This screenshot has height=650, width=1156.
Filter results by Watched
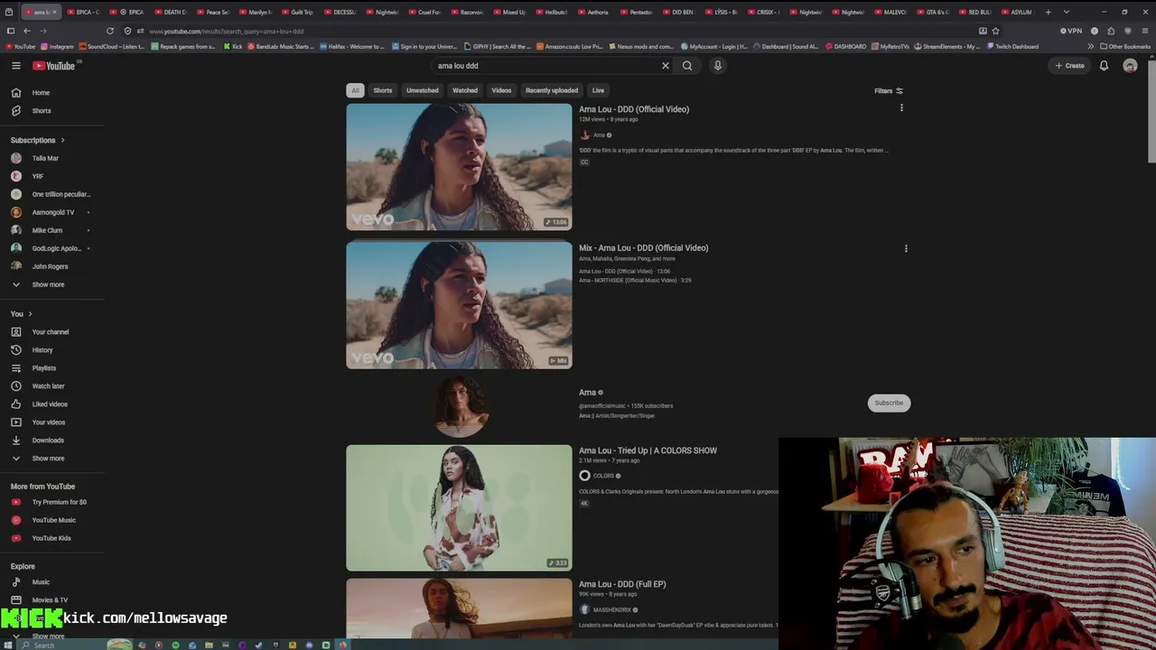(465, 90)
